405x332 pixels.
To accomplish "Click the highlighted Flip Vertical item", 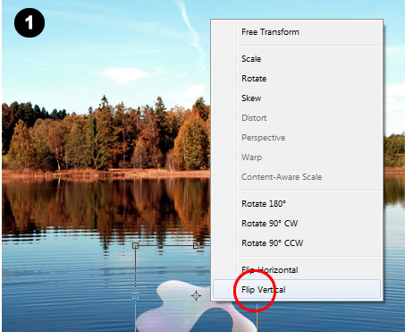I will (x=297, y=289).
